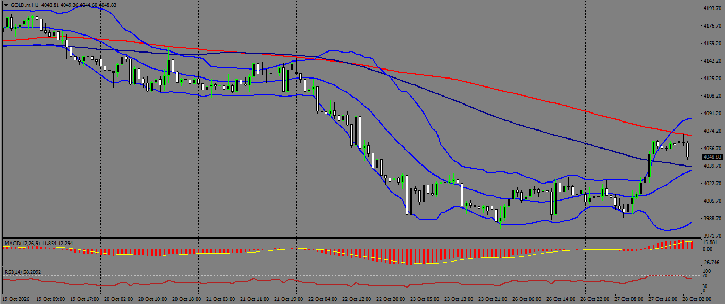Click price level 4159.20 on the scale
725x304 pixels.
tap(712, 44)
